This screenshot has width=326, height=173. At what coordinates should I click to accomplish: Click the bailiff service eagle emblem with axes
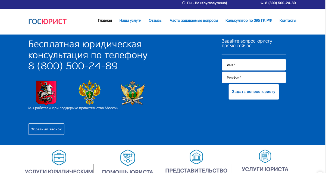coord(133,92)
